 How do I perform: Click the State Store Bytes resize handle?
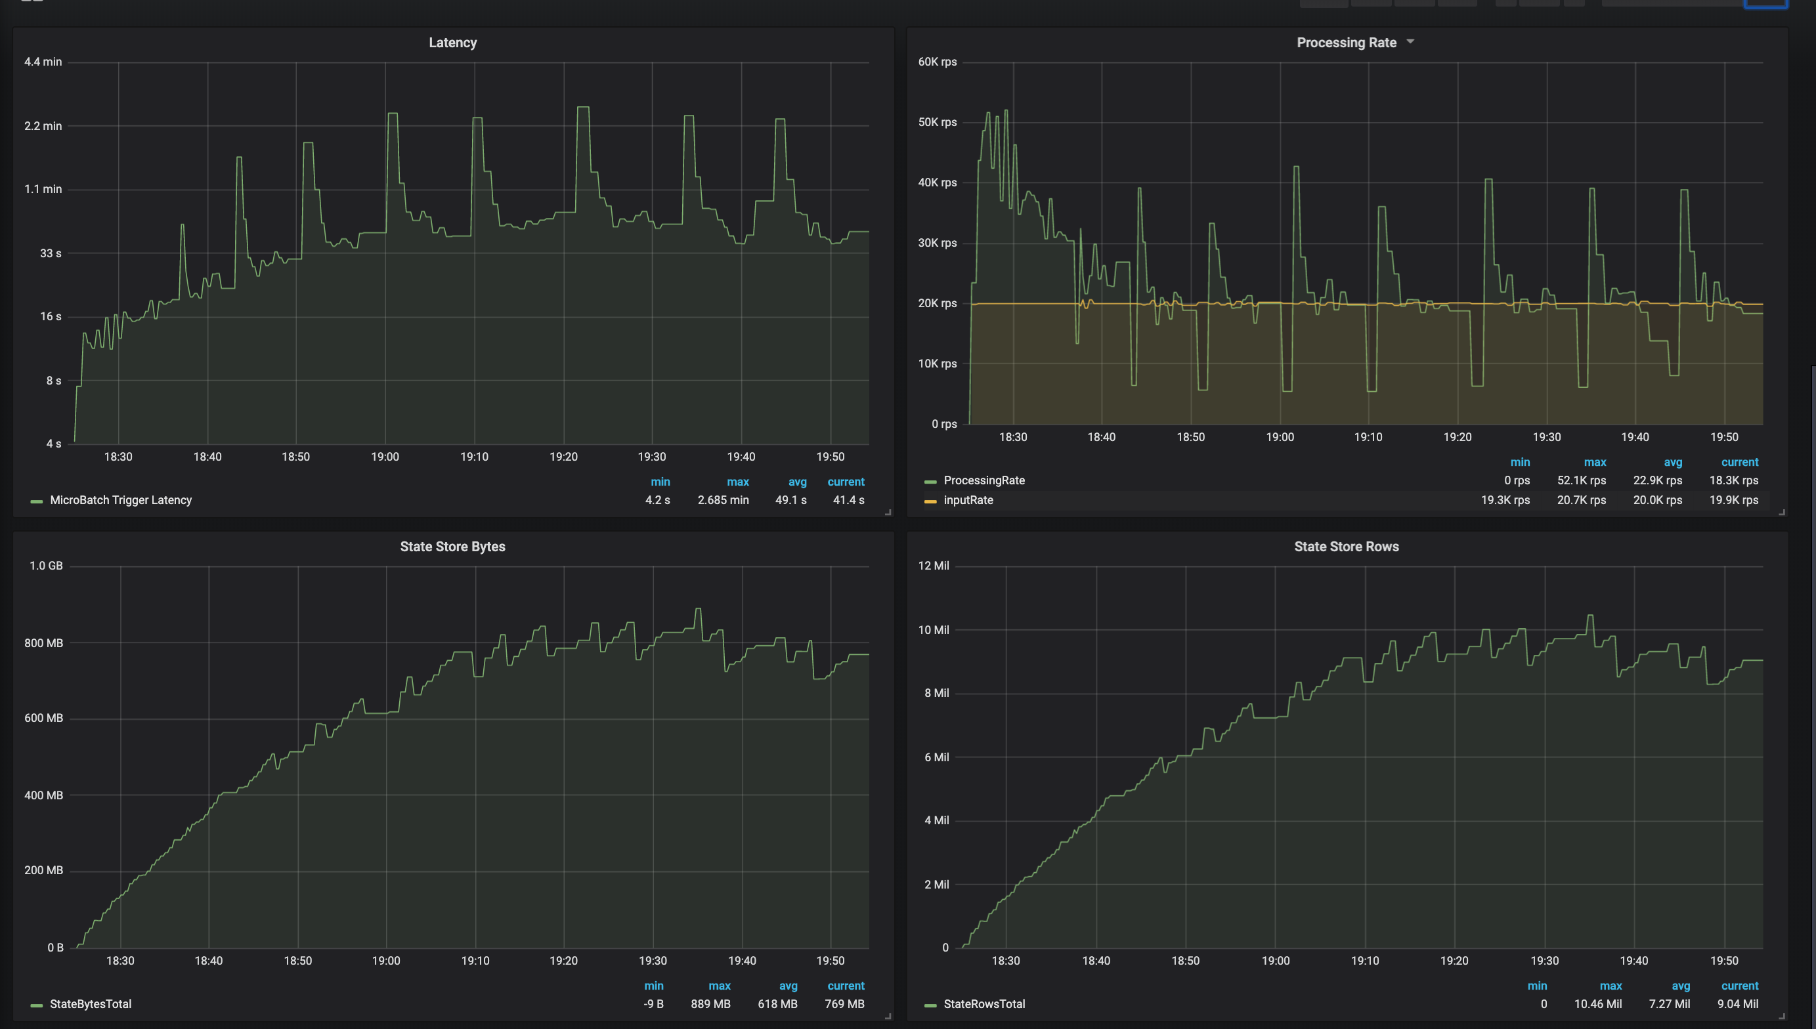(888, 1017)
